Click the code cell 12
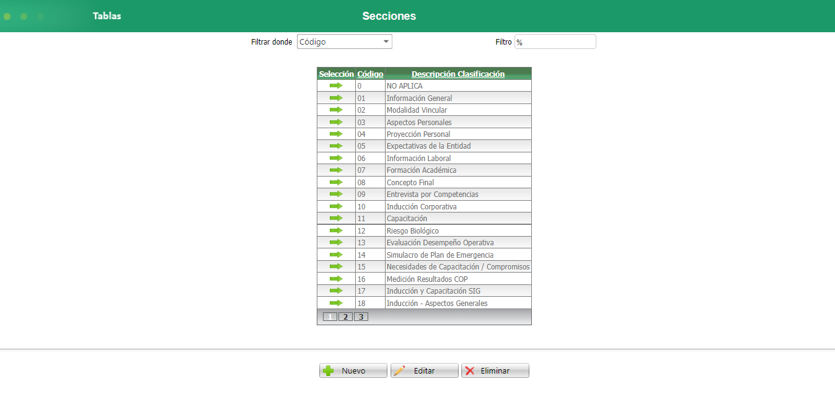The image size is (835, 394). pyautogui.click(x=370, y=230)
